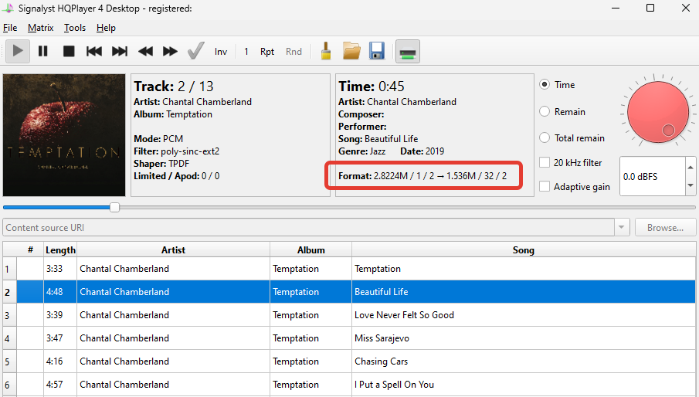Screen dimensions: 699x397
Task: Enable Rnd random playback
Action: pyautogui.click(x=294, y=52)
